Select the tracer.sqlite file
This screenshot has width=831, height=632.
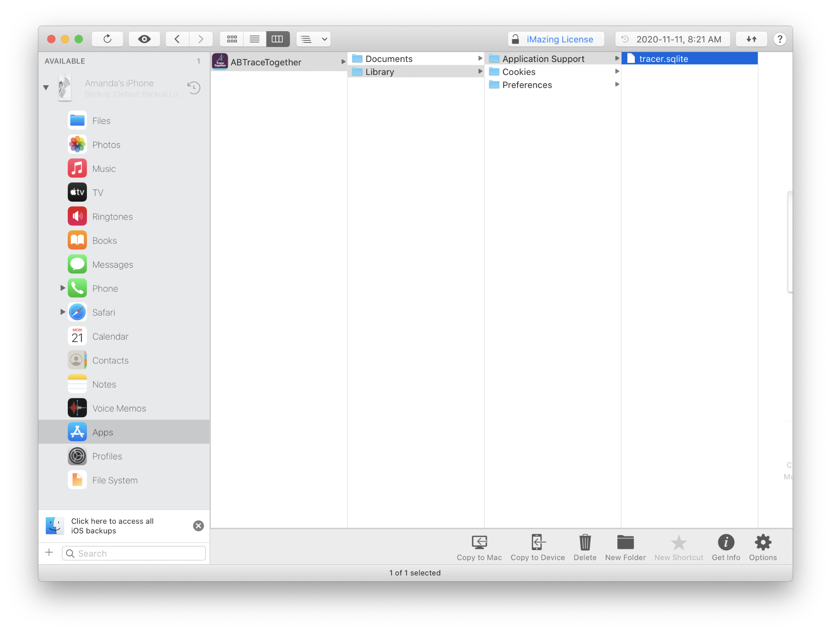(690, 59)
